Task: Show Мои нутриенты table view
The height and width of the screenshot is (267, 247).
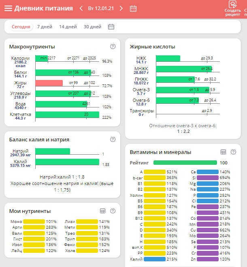Action: click(102, 211)
